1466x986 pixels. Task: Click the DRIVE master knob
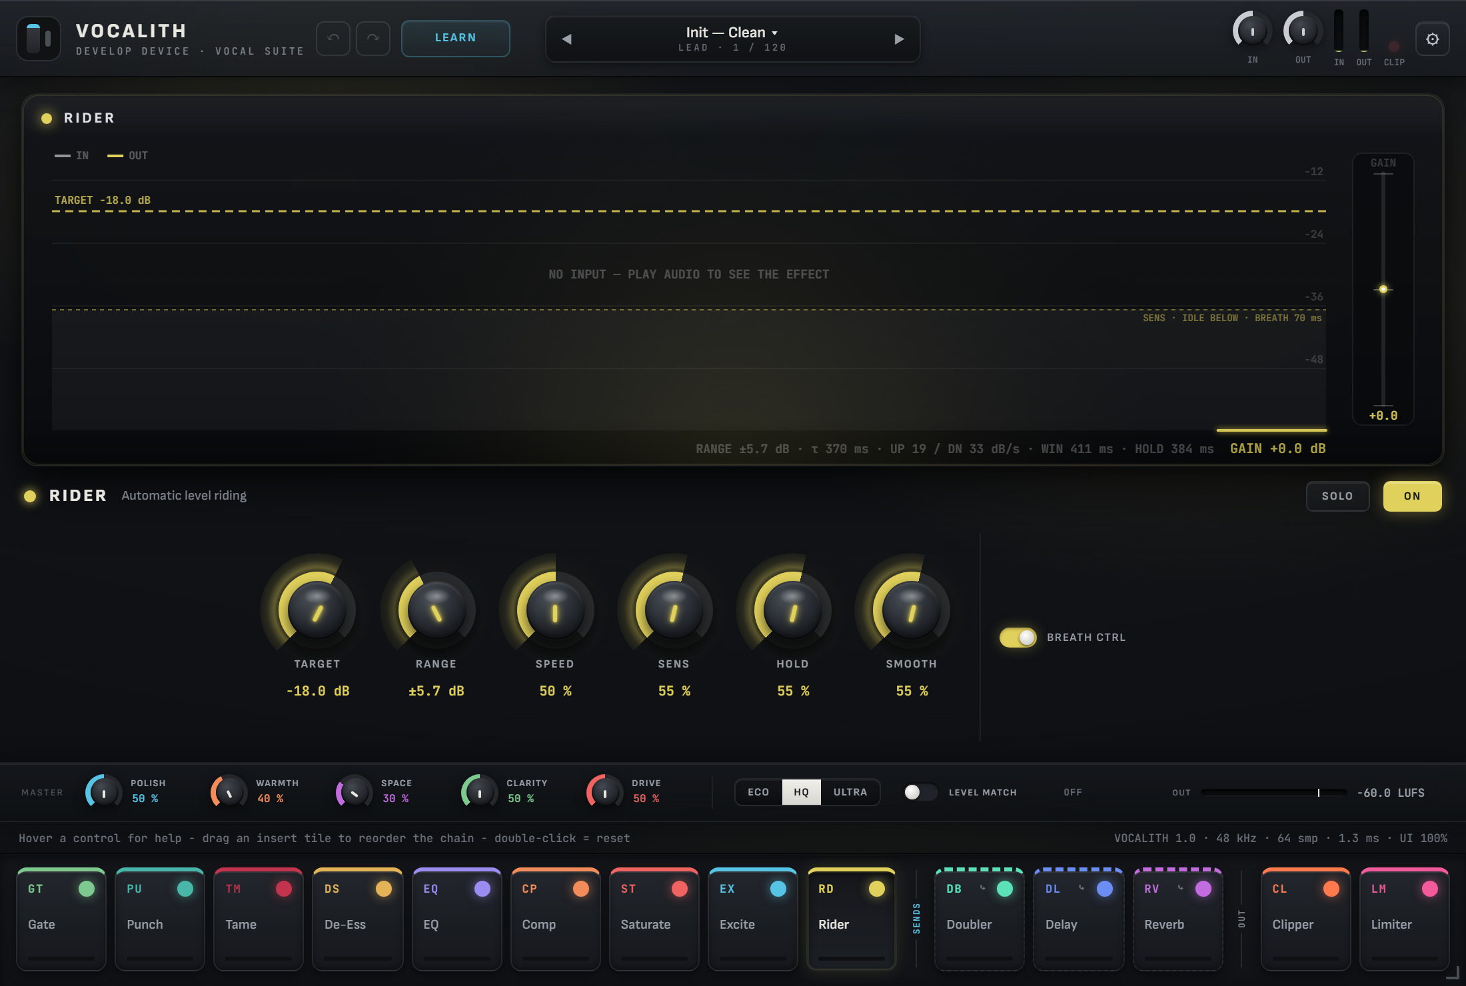click(x=605, y=792)
